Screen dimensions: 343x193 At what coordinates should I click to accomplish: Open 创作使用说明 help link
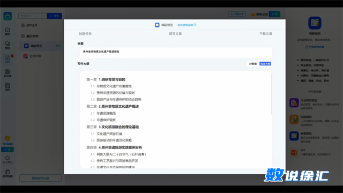coord(185,25)
